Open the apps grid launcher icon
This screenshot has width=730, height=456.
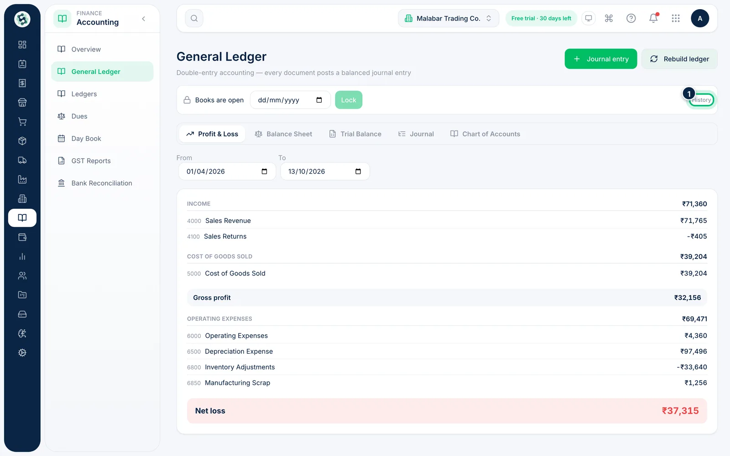pyautogui.click(x=676, y=18)
